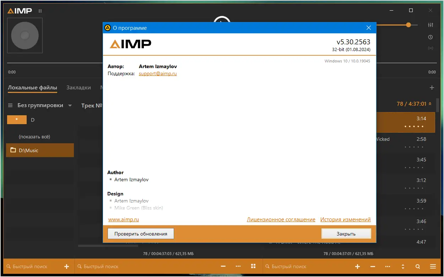
Task: Click the grouping hamburger icon
Action: click(10, 105)
